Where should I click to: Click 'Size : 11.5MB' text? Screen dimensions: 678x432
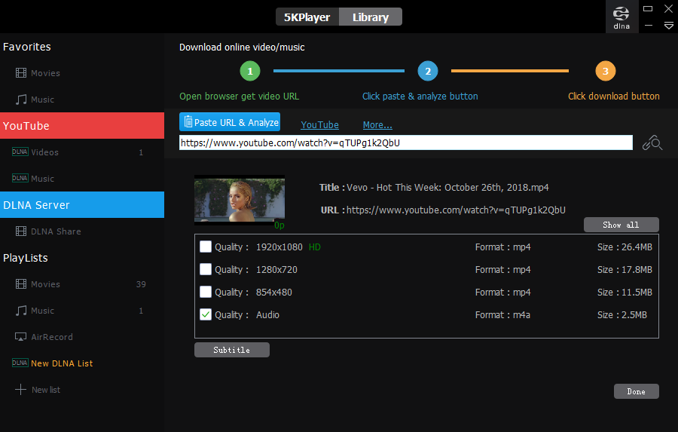[625, 292]
